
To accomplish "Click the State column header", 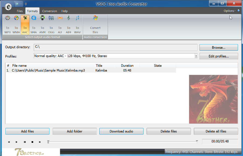I will click(x=158, y=66).
